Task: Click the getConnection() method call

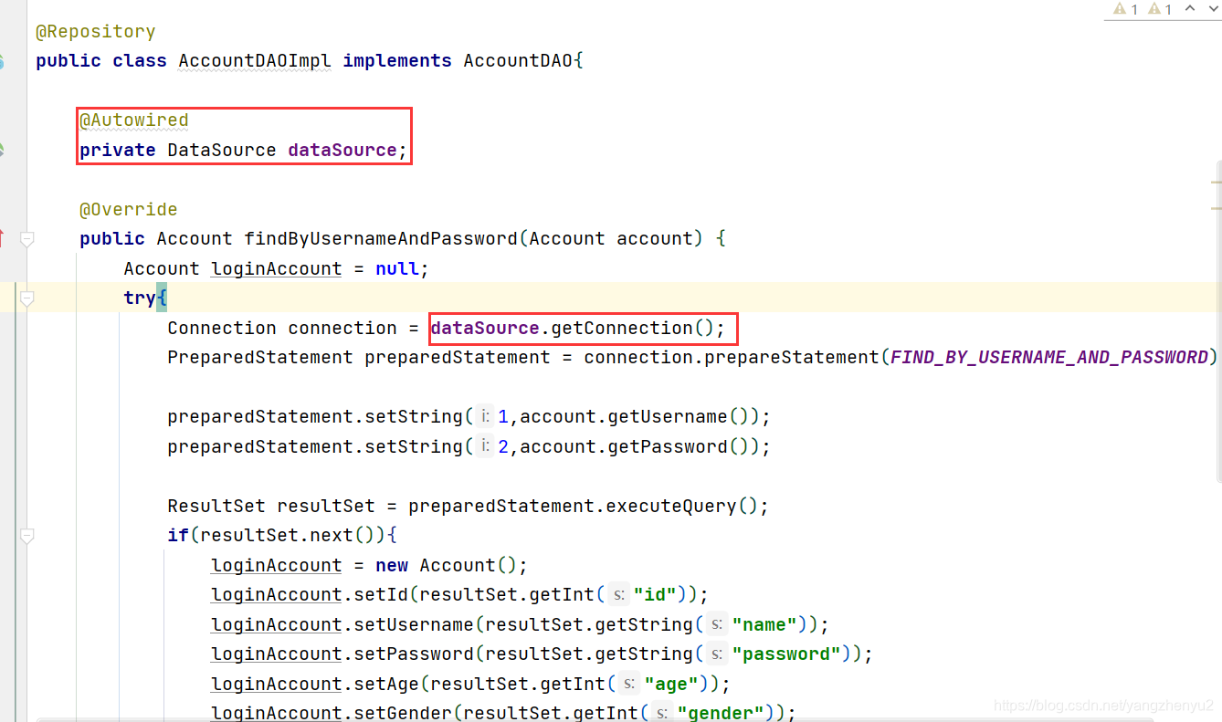Action: click(633, 329)
